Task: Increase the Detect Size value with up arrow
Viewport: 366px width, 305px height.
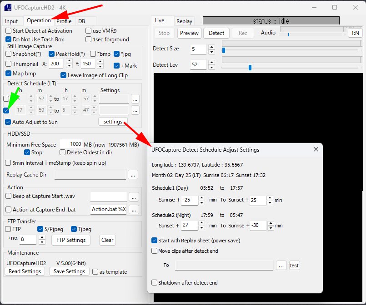Action: coord(211,46)
